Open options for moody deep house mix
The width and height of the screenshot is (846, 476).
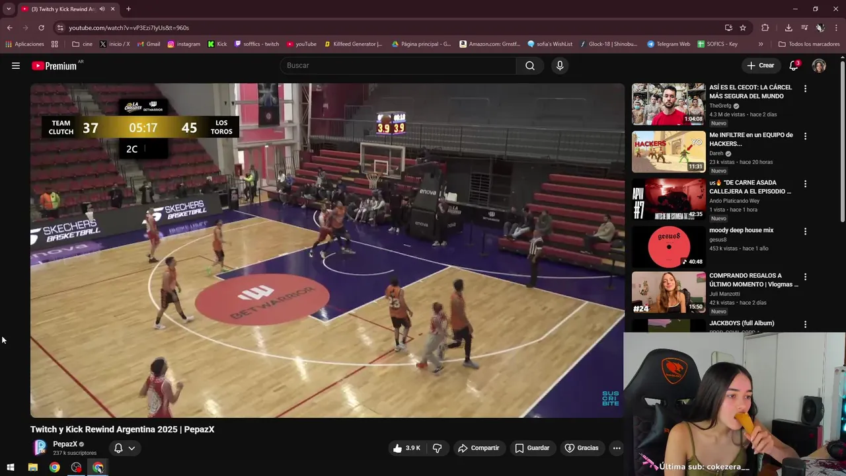click(805, 231)
